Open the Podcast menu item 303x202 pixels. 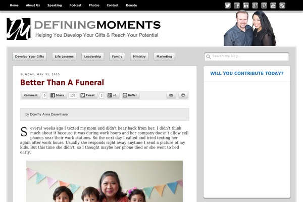coord(75,5)
